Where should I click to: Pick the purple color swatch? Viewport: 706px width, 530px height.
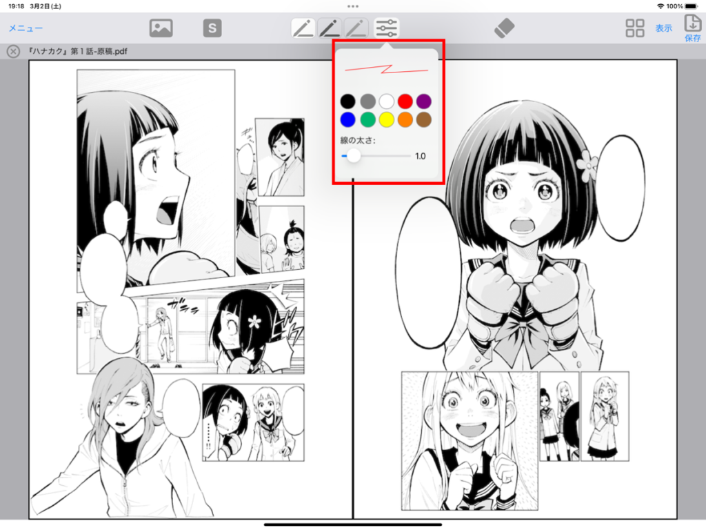(x=424, y=101)
